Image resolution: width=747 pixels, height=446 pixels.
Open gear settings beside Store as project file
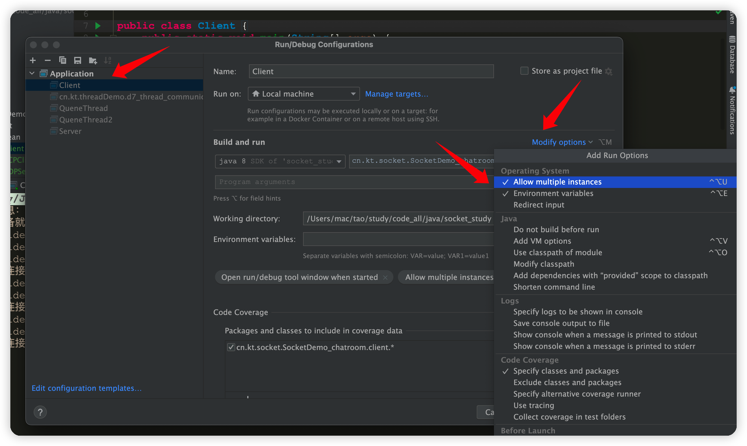pyautogui.click(x=609, y=71)
